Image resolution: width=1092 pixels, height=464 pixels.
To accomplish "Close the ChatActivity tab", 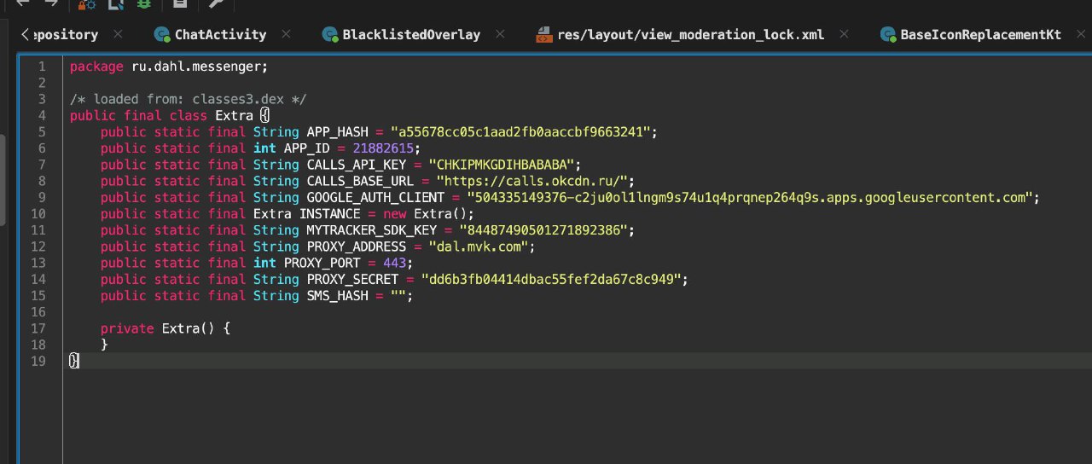I will pos(286,35).
